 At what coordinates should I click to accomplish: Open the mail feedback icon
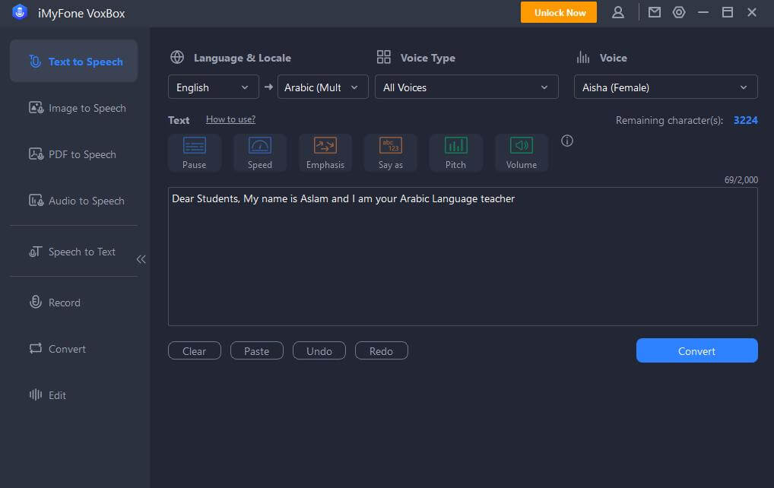655,12
